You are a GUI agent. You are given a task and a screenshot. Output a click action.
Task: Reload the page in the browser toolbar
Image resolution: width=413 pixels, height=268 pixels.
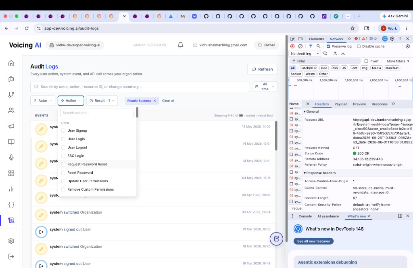click(x=27, y=28)
